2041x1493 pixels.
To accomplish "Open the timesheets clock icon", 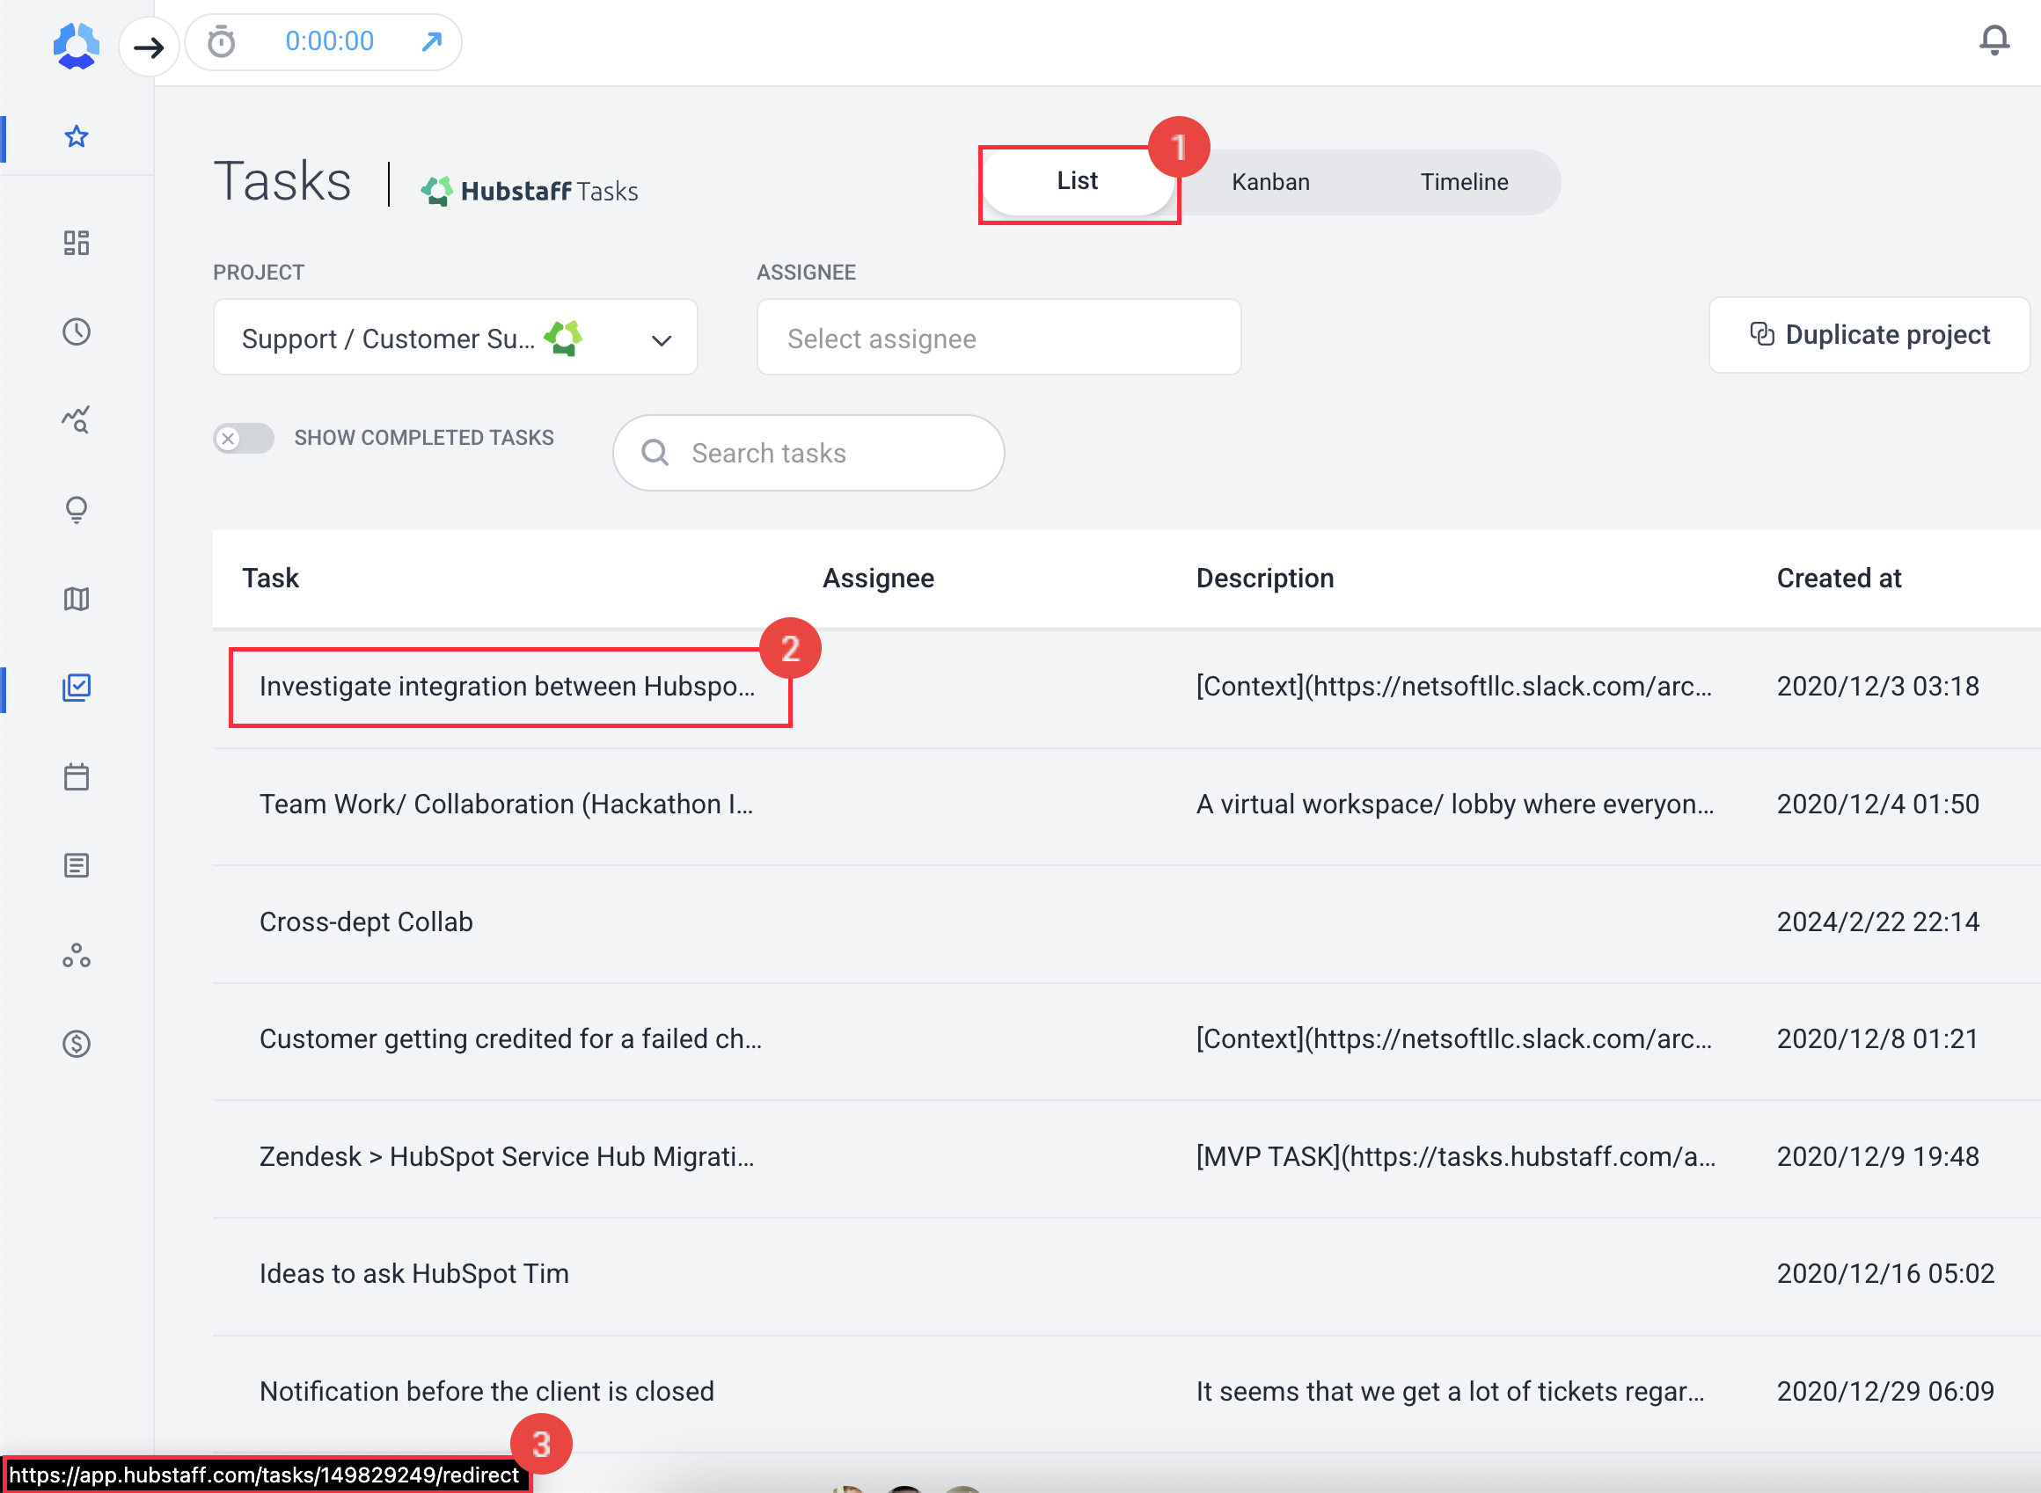I will [x=77, y=331].
